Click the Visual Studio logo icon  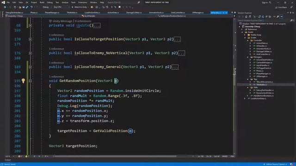3,2
